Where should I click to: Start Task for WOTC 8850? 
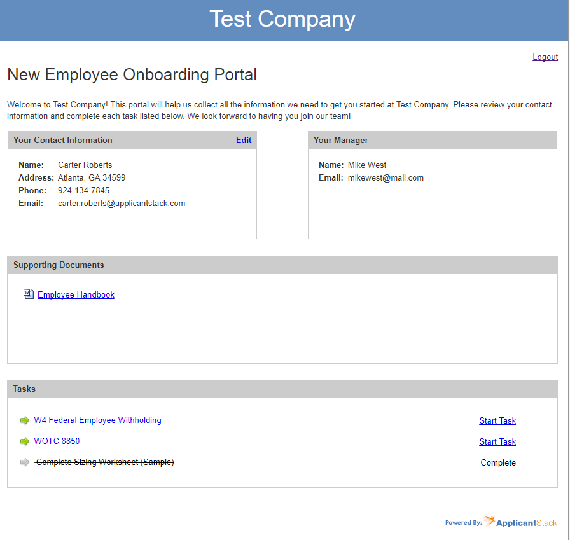tap(497, 441)
